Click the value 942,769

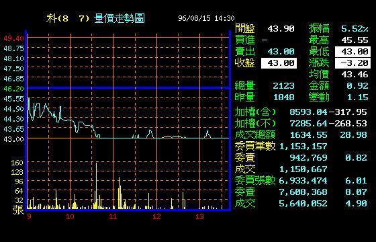[308, 158]
